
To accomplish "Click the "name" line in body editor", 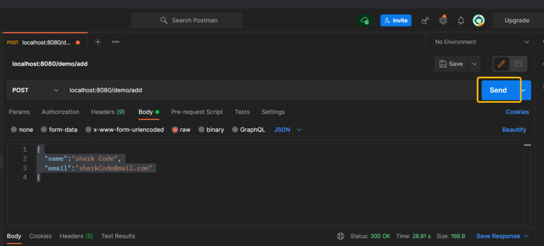I will [x=83, y=159].
